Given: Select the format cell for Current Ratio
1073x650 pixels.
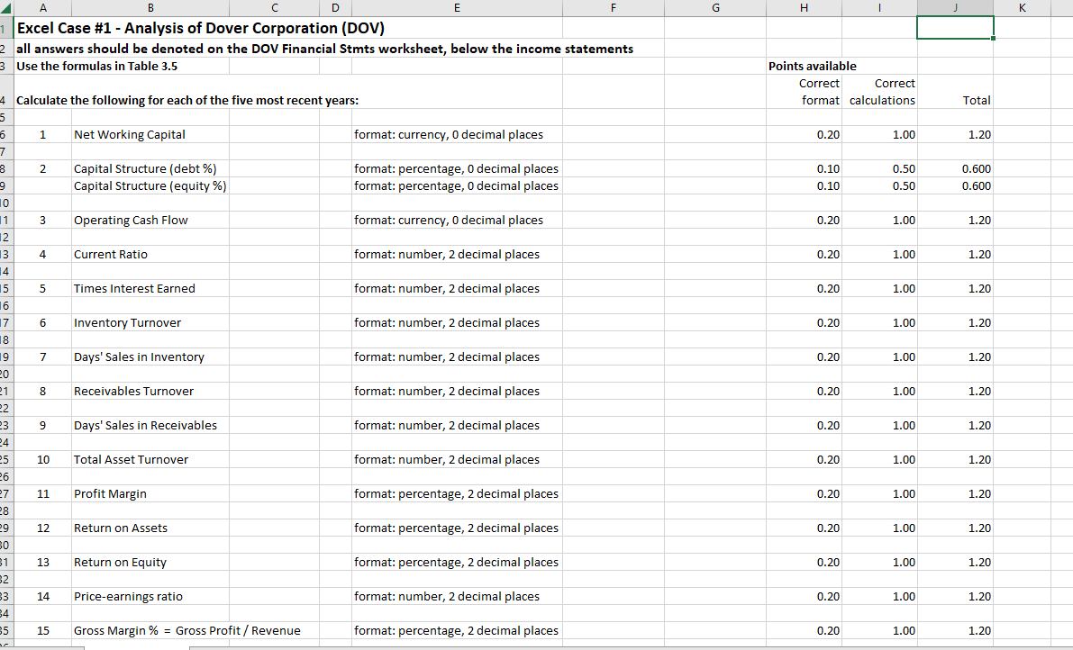Looking at the screenshot, I should pyautogui.click(x=457, y=254).
